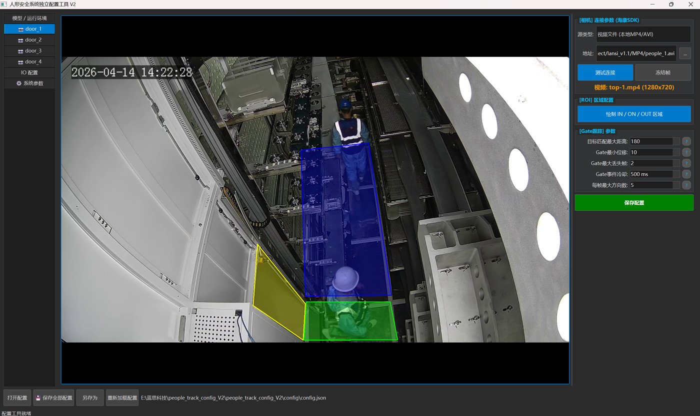This screenshot has width=700, height=416.
Task: Click the green 保存配置 button
Action: [634, 203]
